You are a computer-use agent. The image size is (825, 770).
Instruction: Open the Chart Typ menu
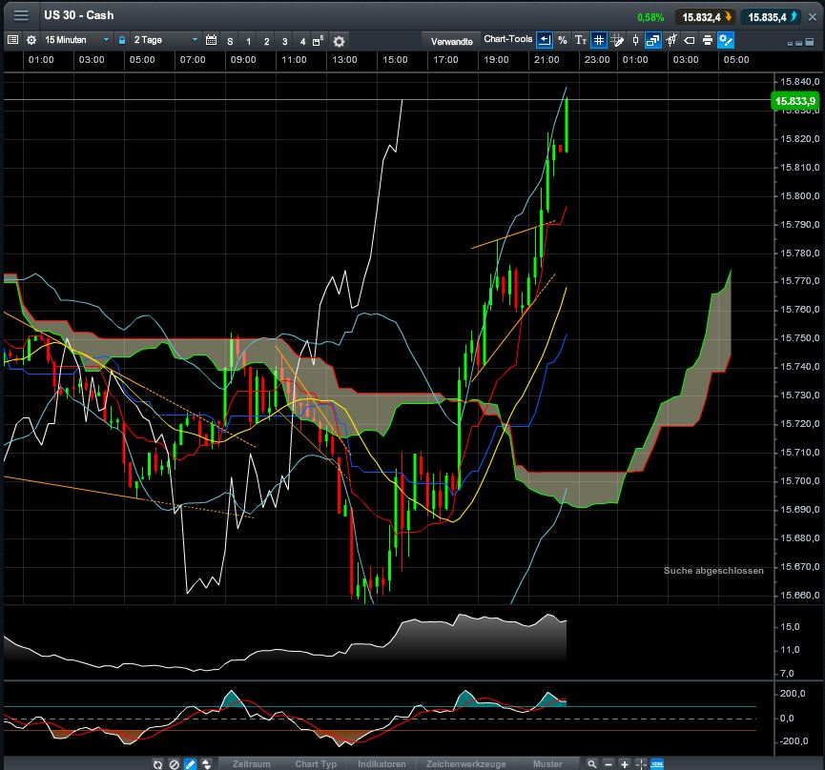point(316,764)
